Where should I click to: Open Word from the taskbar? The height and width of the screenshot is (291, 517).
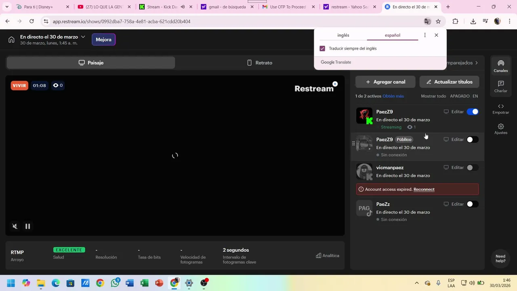pyautogui.click(x=130, y=283)
